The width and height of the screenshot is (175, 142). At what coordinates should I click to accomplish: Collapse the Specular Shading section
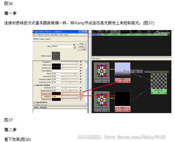click(x=34, y=85)
